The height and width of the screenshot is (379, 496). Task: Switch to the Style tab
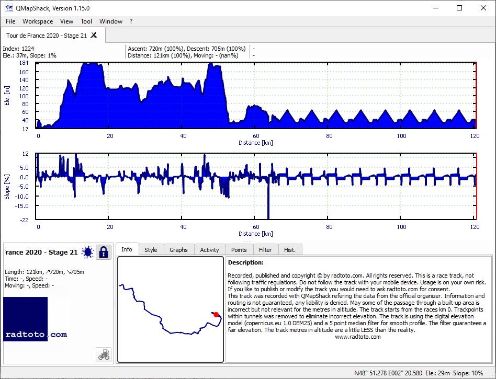pyautogui.click(x=151, y=250)
